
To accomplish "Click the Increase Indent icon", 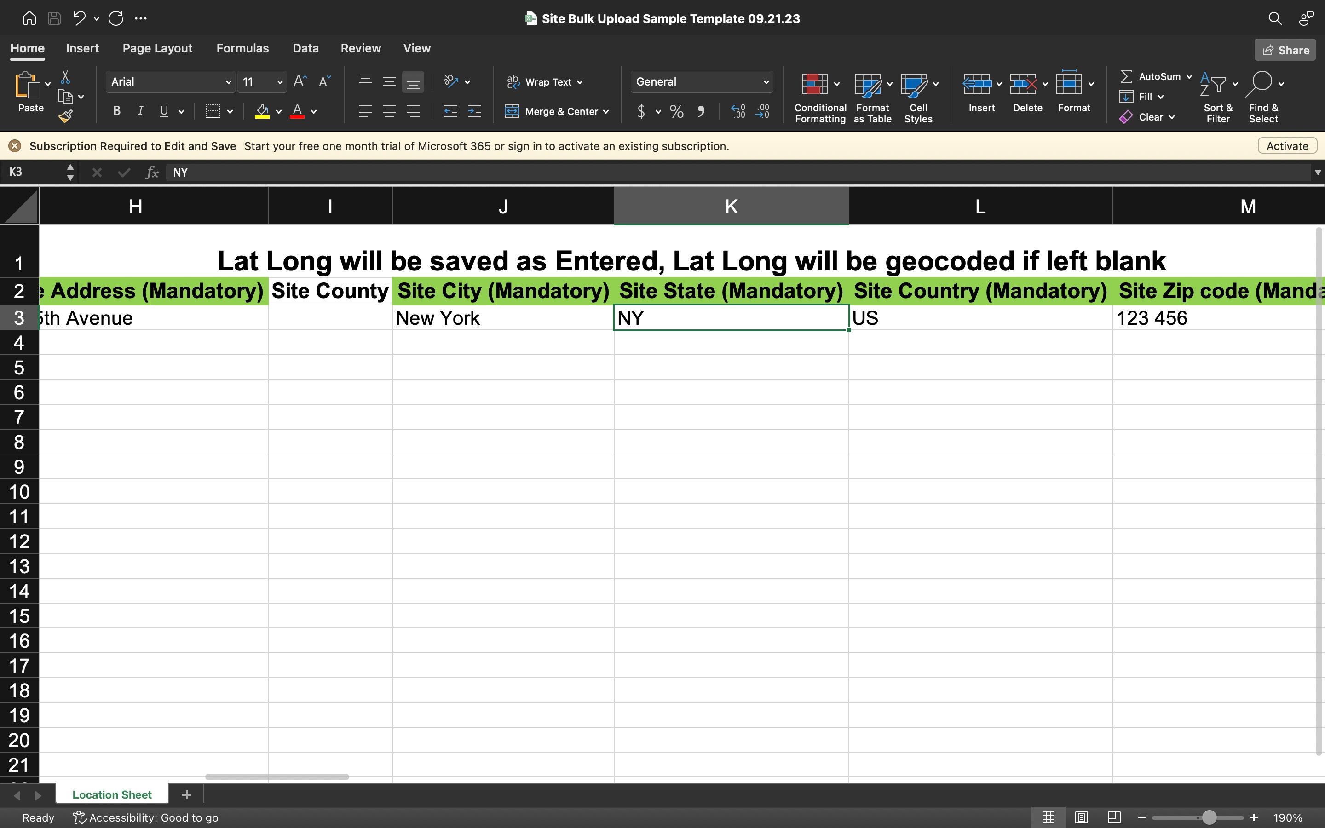I will (x=474, y=111).
